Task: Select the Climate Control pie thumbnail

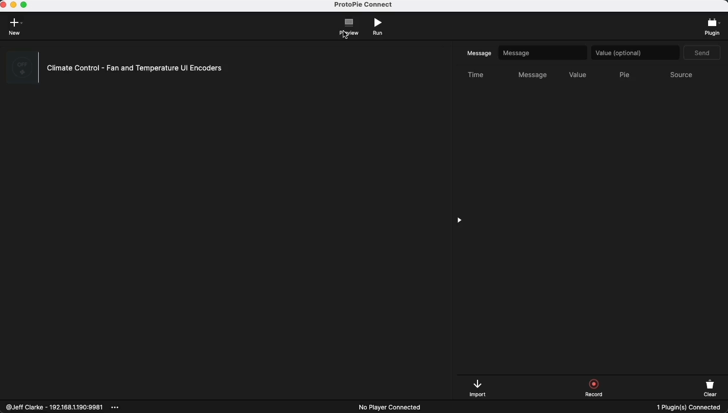Action: (x=22, y=67)
